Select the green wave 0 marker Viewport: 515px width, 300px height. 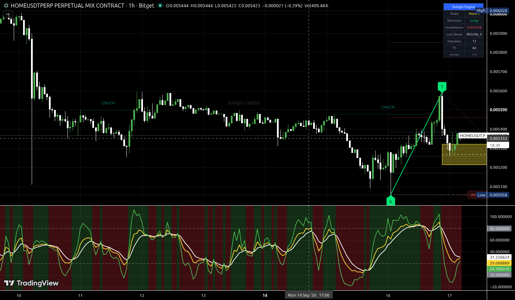point(390,201)
